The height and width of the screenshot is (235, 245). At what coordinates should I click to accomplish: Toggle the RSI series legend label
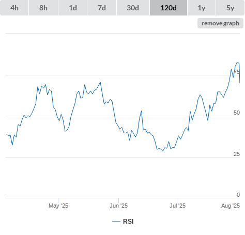pyautogui.click(x=128, y=222)
